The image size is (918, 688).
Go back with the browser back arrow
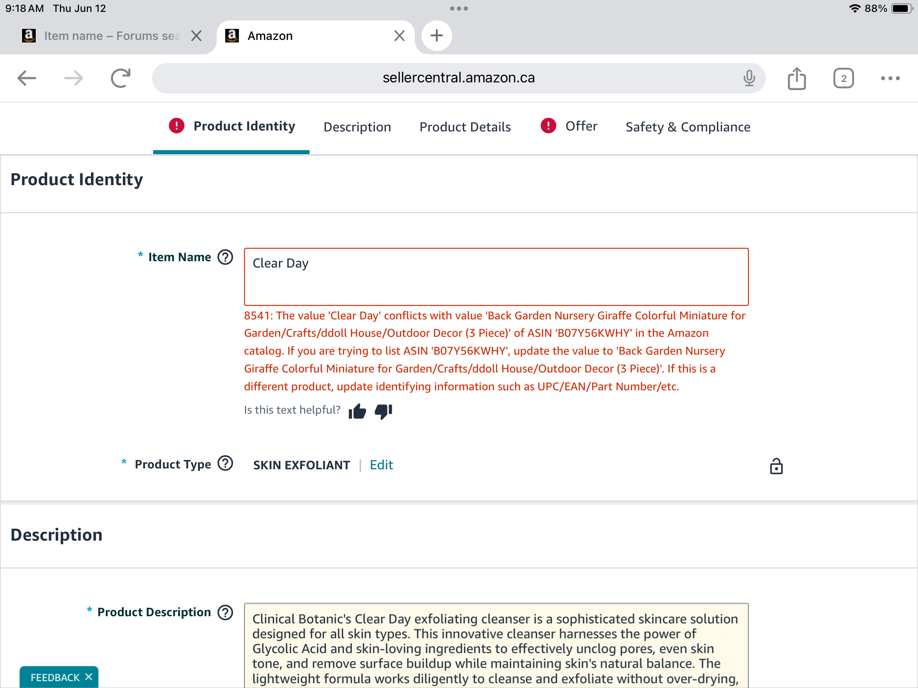(x=27, y=78)
